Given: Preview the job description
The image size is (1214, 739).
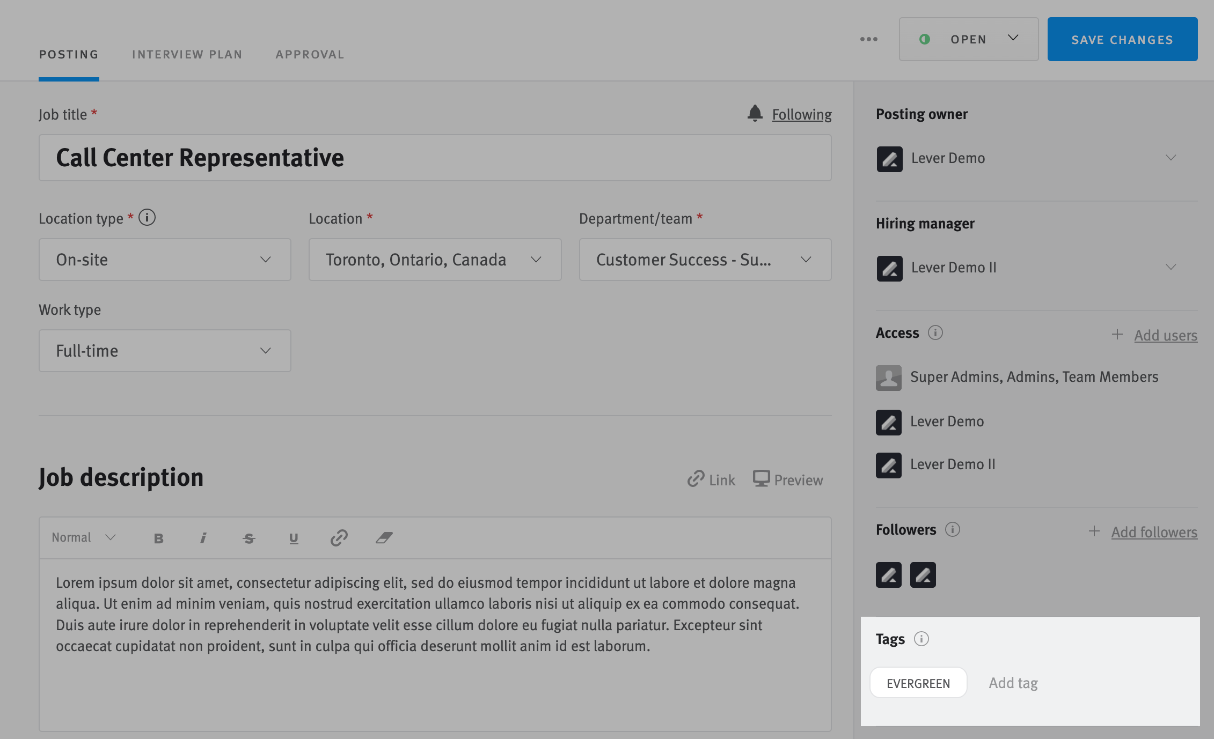Looking at the screenshot, I should 788,479.
